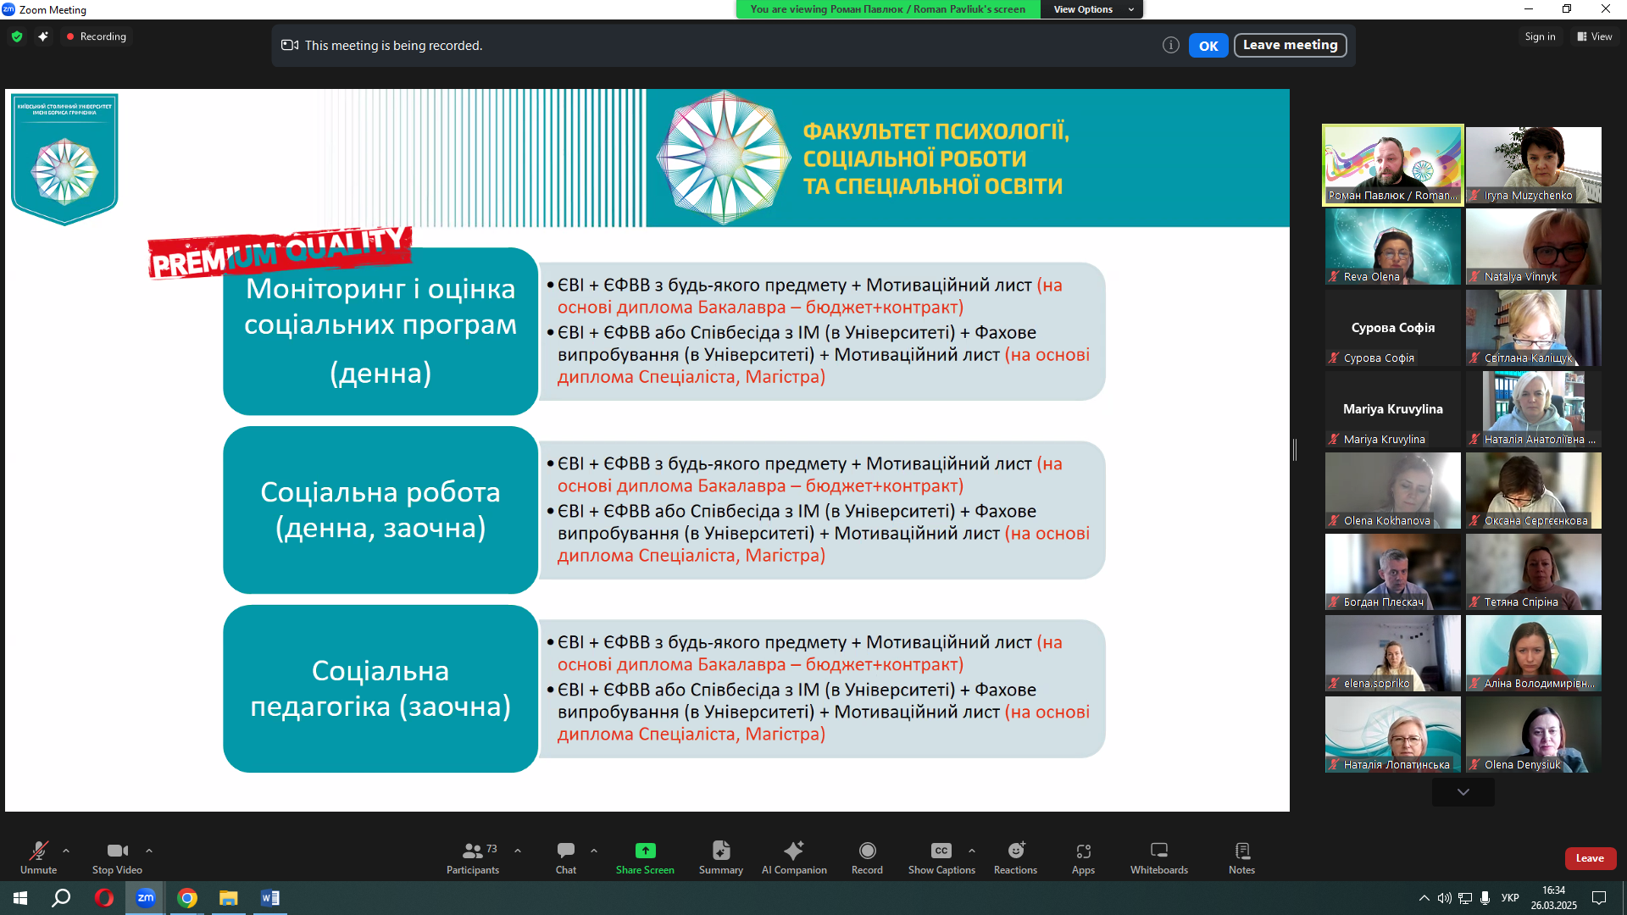This screenshot has height=915, width=1627.
Task: Expand the View Options dropdown
Action: pos(1091,9)
